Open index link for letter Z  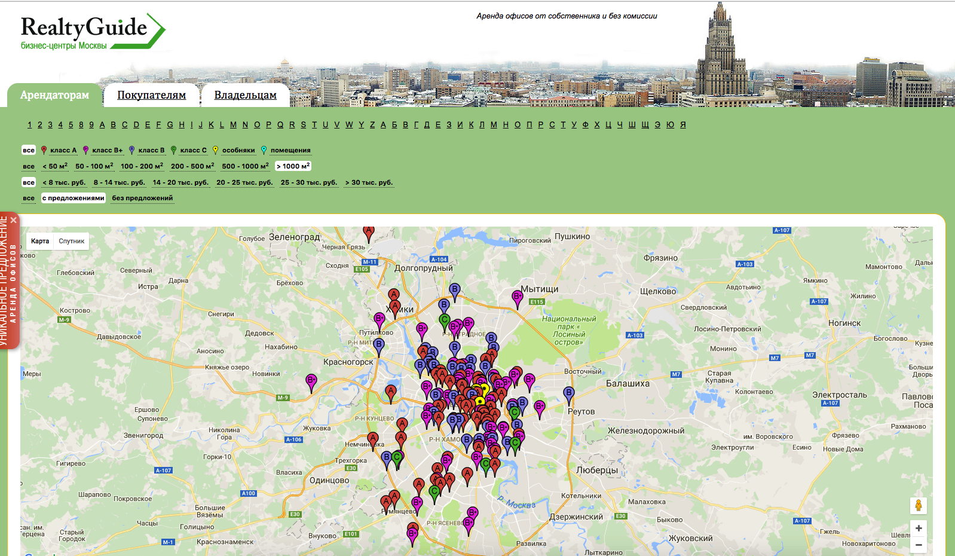coord(372,124)
